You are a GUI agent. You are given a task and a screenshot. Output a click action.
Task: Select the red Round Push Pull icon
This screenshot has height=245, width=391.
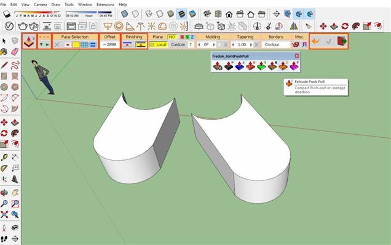[x=250, y=66]
